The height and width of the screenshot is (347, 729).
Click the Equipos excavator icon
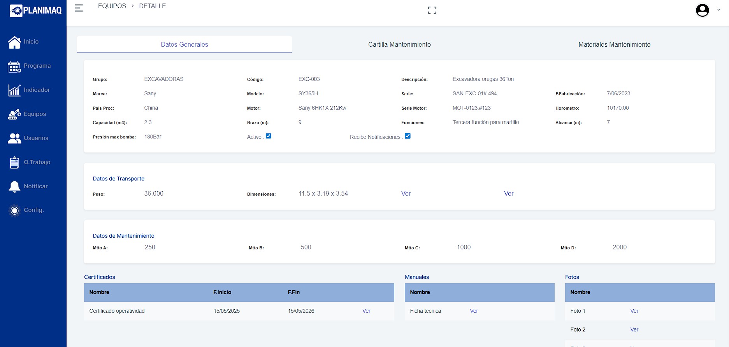click(x=14, y=114)
